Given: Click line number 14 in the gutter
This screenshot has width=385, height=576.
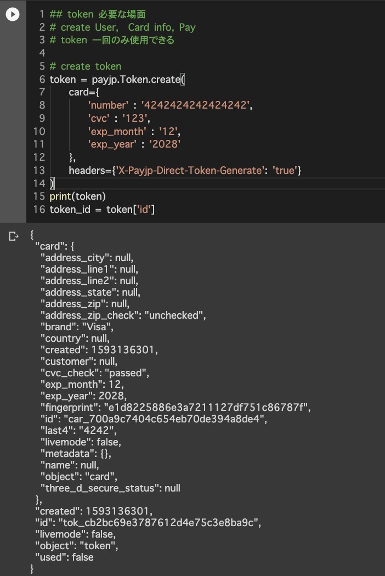Looking at the screenshot, I should [x=39, y=183].
